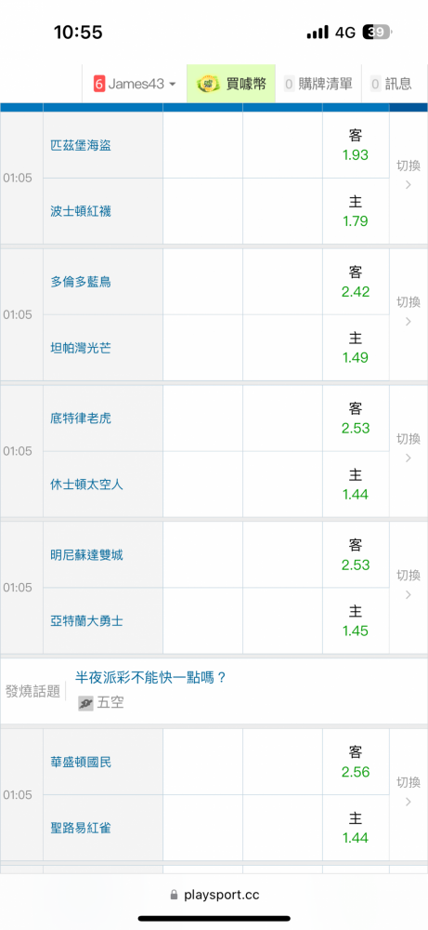Open the 亞特蘭大勇士 team link
428x930 pixels.
[x=87, y=621]
